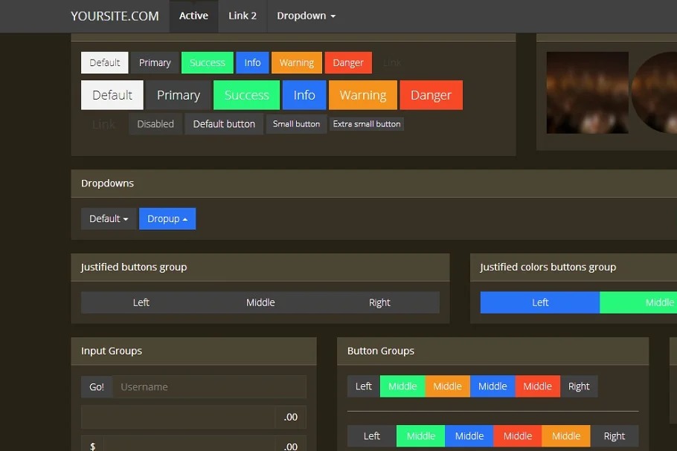Click the Go! button beside Username
Viewport: 677px width, 451px height.
[x=97, y=387]
